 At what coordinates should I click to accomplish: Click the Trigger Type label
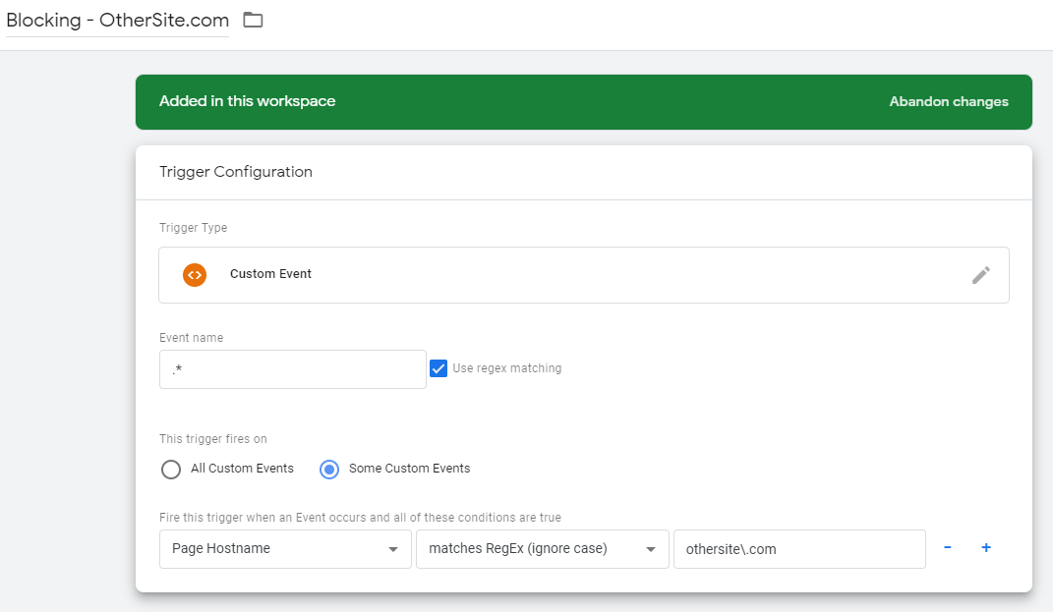tap(194, 228)
